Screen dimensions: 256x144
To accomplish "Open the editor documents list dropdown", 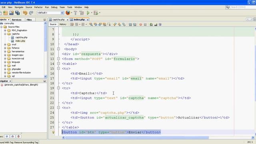I will (254, 19).
